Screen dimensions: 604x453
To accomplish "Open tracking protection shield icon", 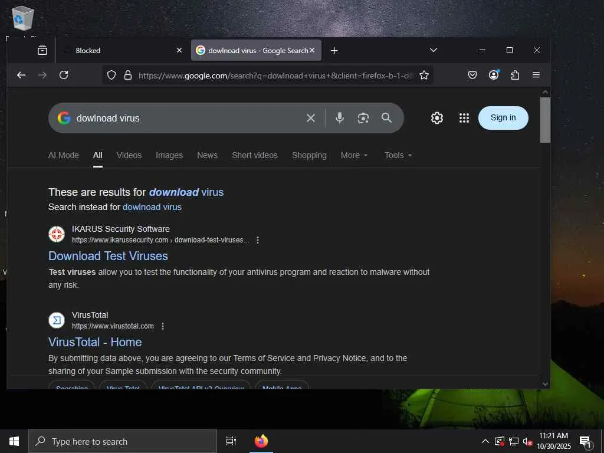I will (x=111, y=75).
